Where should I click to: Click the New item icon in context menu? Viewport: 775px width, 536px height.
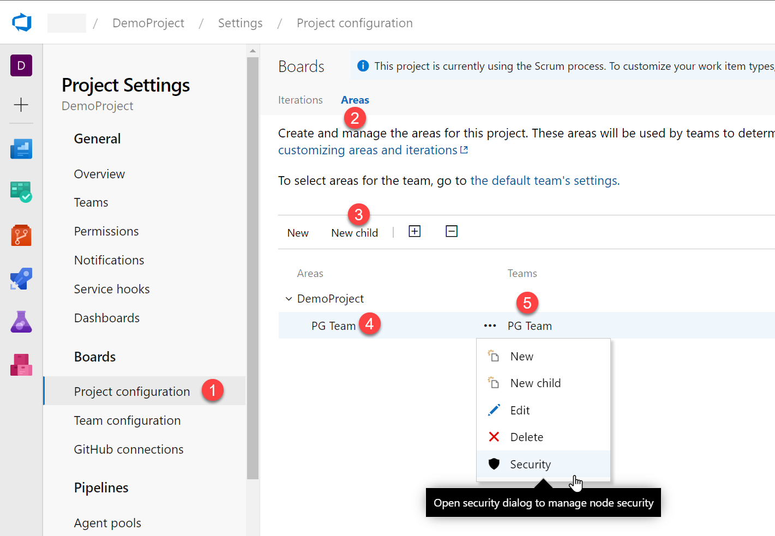494,356
